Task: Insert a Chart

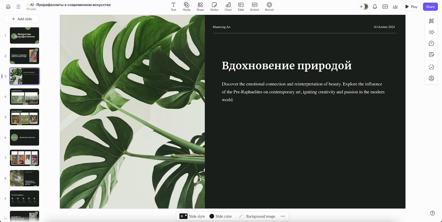Action: pyautogui.click(x=228, y=7)
